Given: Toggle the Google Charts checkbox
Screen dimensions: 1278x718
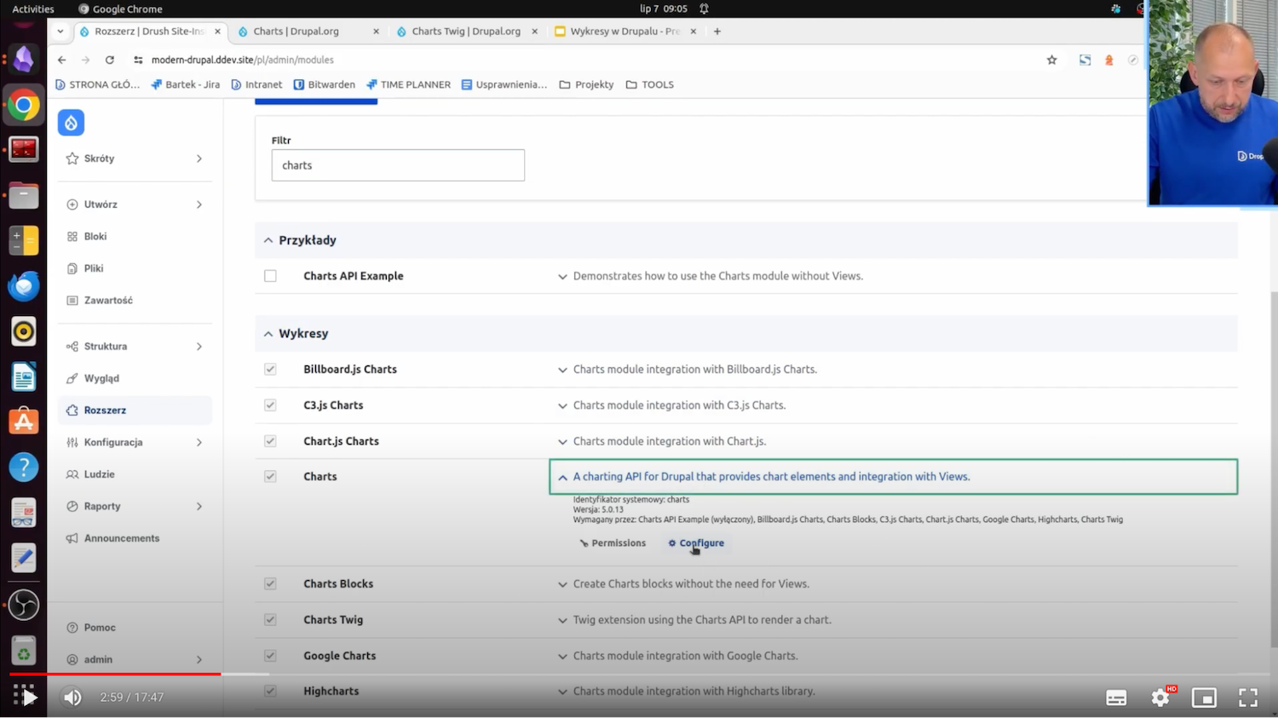Looking at the screenshot, I should [x=270, y=656].
